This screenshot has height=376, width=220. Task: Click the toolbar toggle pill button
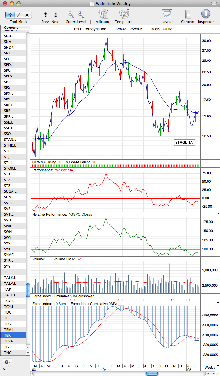pos(214,3)
